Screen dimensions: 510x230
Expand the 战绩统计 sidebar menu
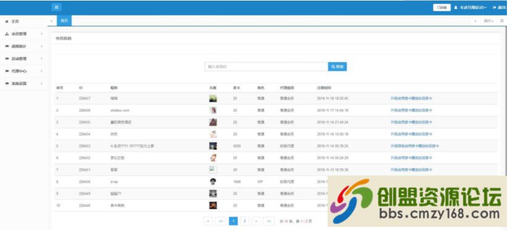click(23, 46)
